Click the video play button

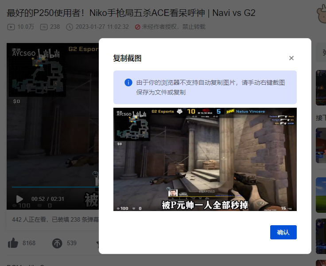pos(19,199)
